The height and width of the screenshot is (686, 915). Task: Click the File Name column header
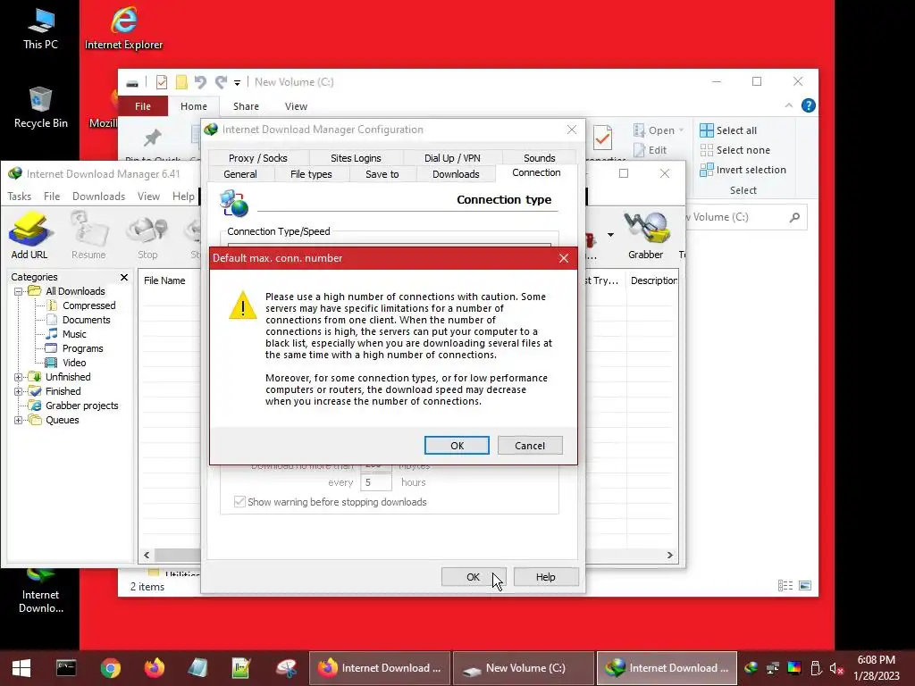(164, 280)
